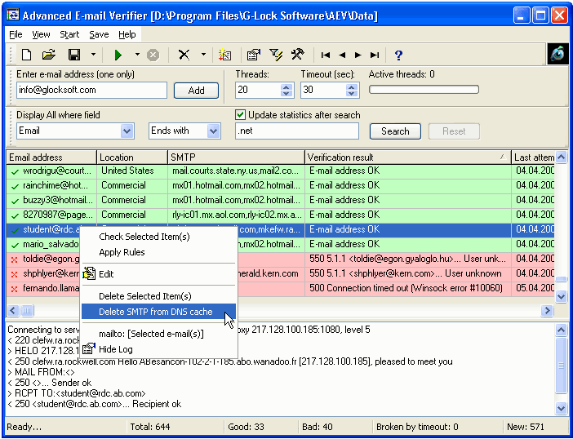The width and height of the screenshot is (573, 439).
Task: Click the edit item sparkle icon
Action: [x=224, y=55]
